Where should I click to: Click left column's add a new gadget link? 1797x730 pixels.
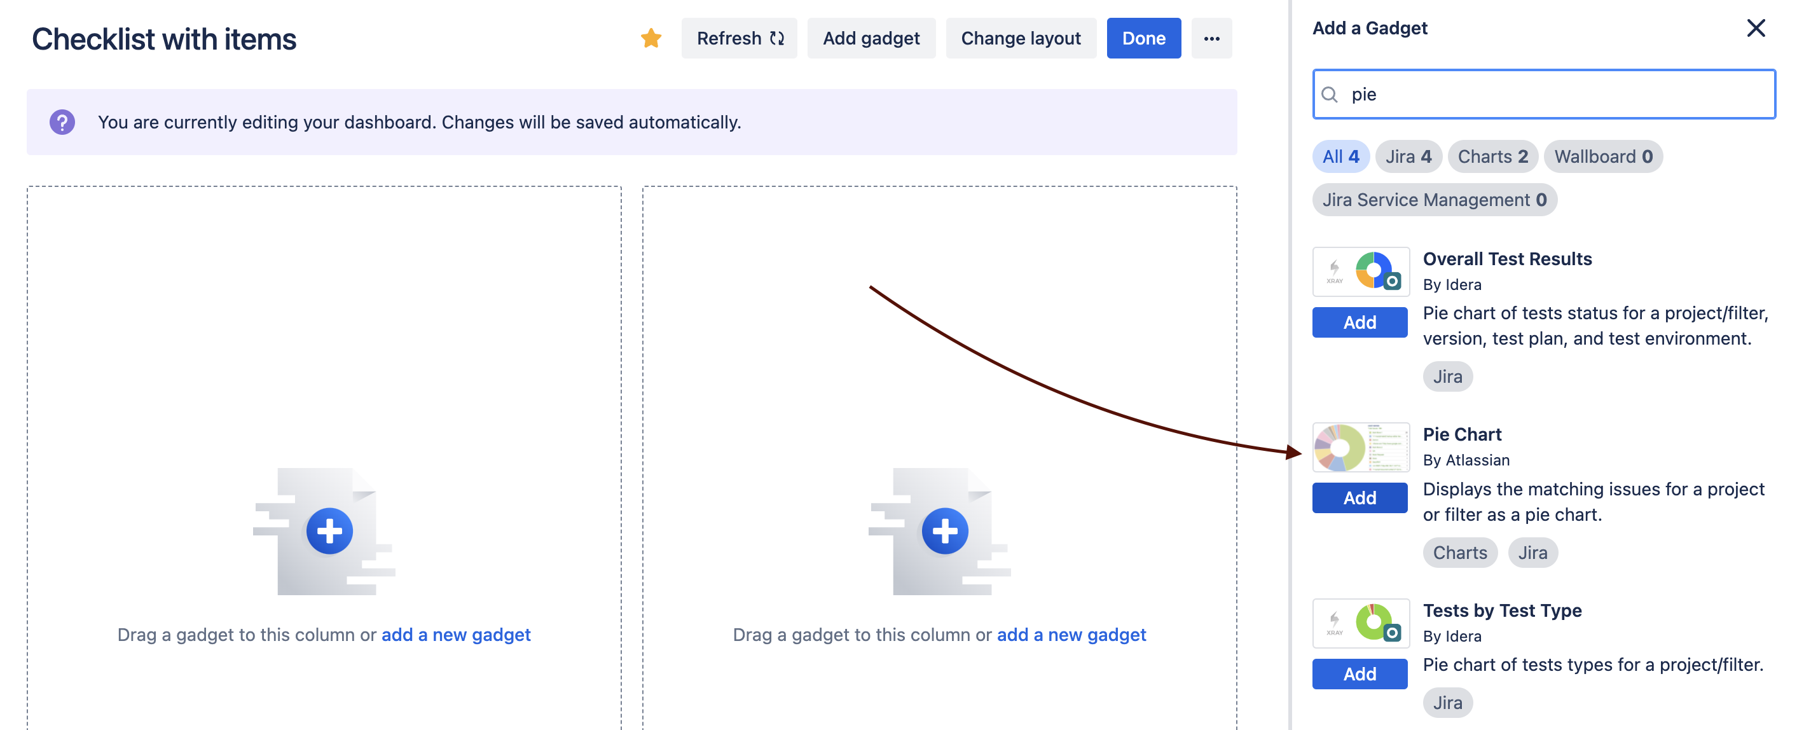click(x=455, y=635)
